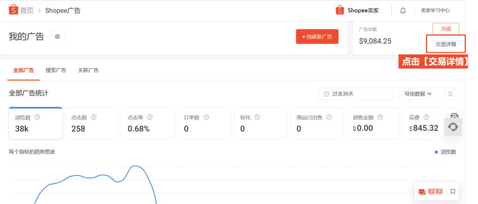The image size is (478, 204).
Task: Click the Shopee logo beside 首页
Action: 13,10
